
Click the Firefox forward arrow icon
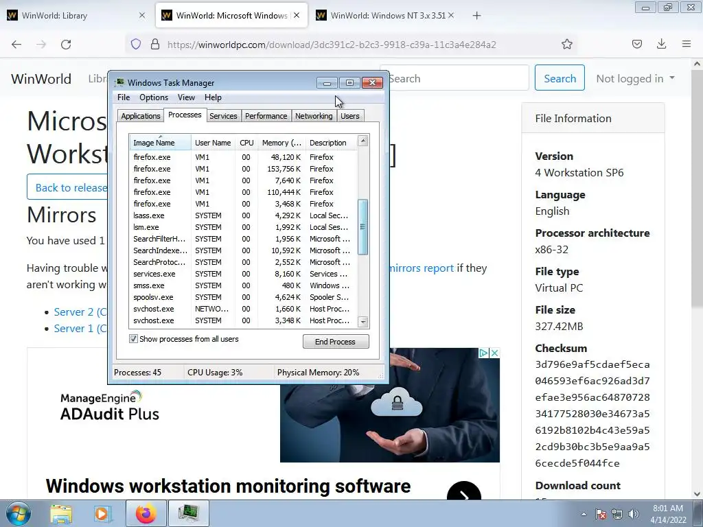pos(41,45)
